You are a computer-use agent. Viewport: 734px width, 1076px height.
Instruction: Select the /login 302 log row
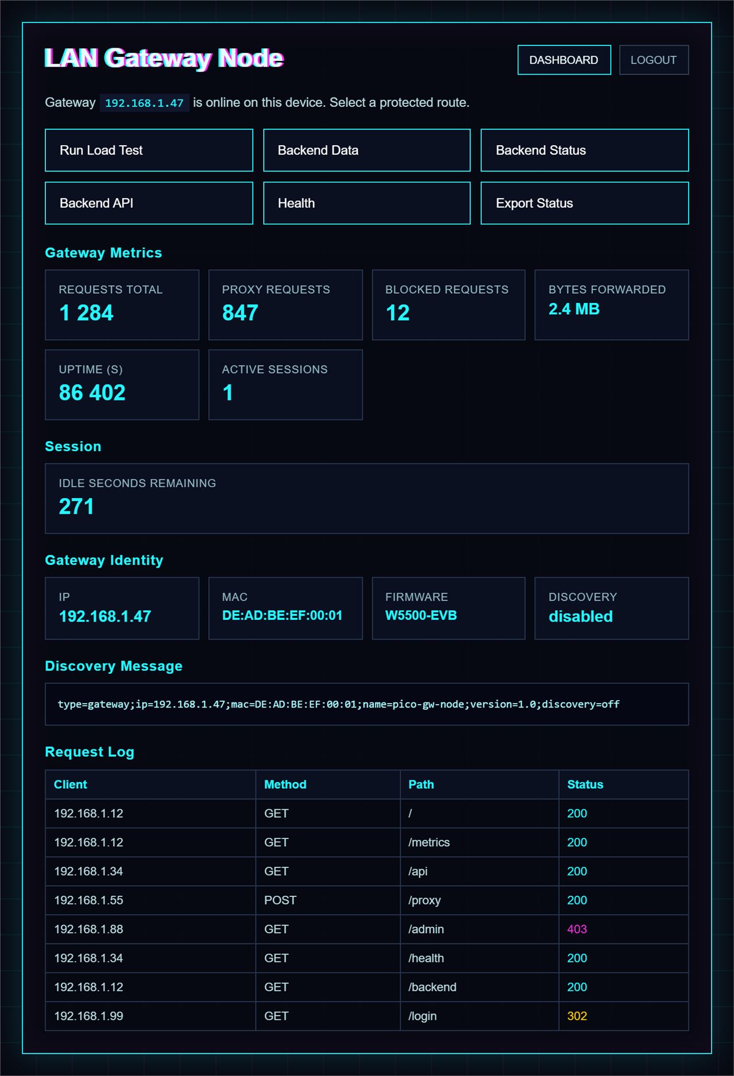pos(367,1016)
